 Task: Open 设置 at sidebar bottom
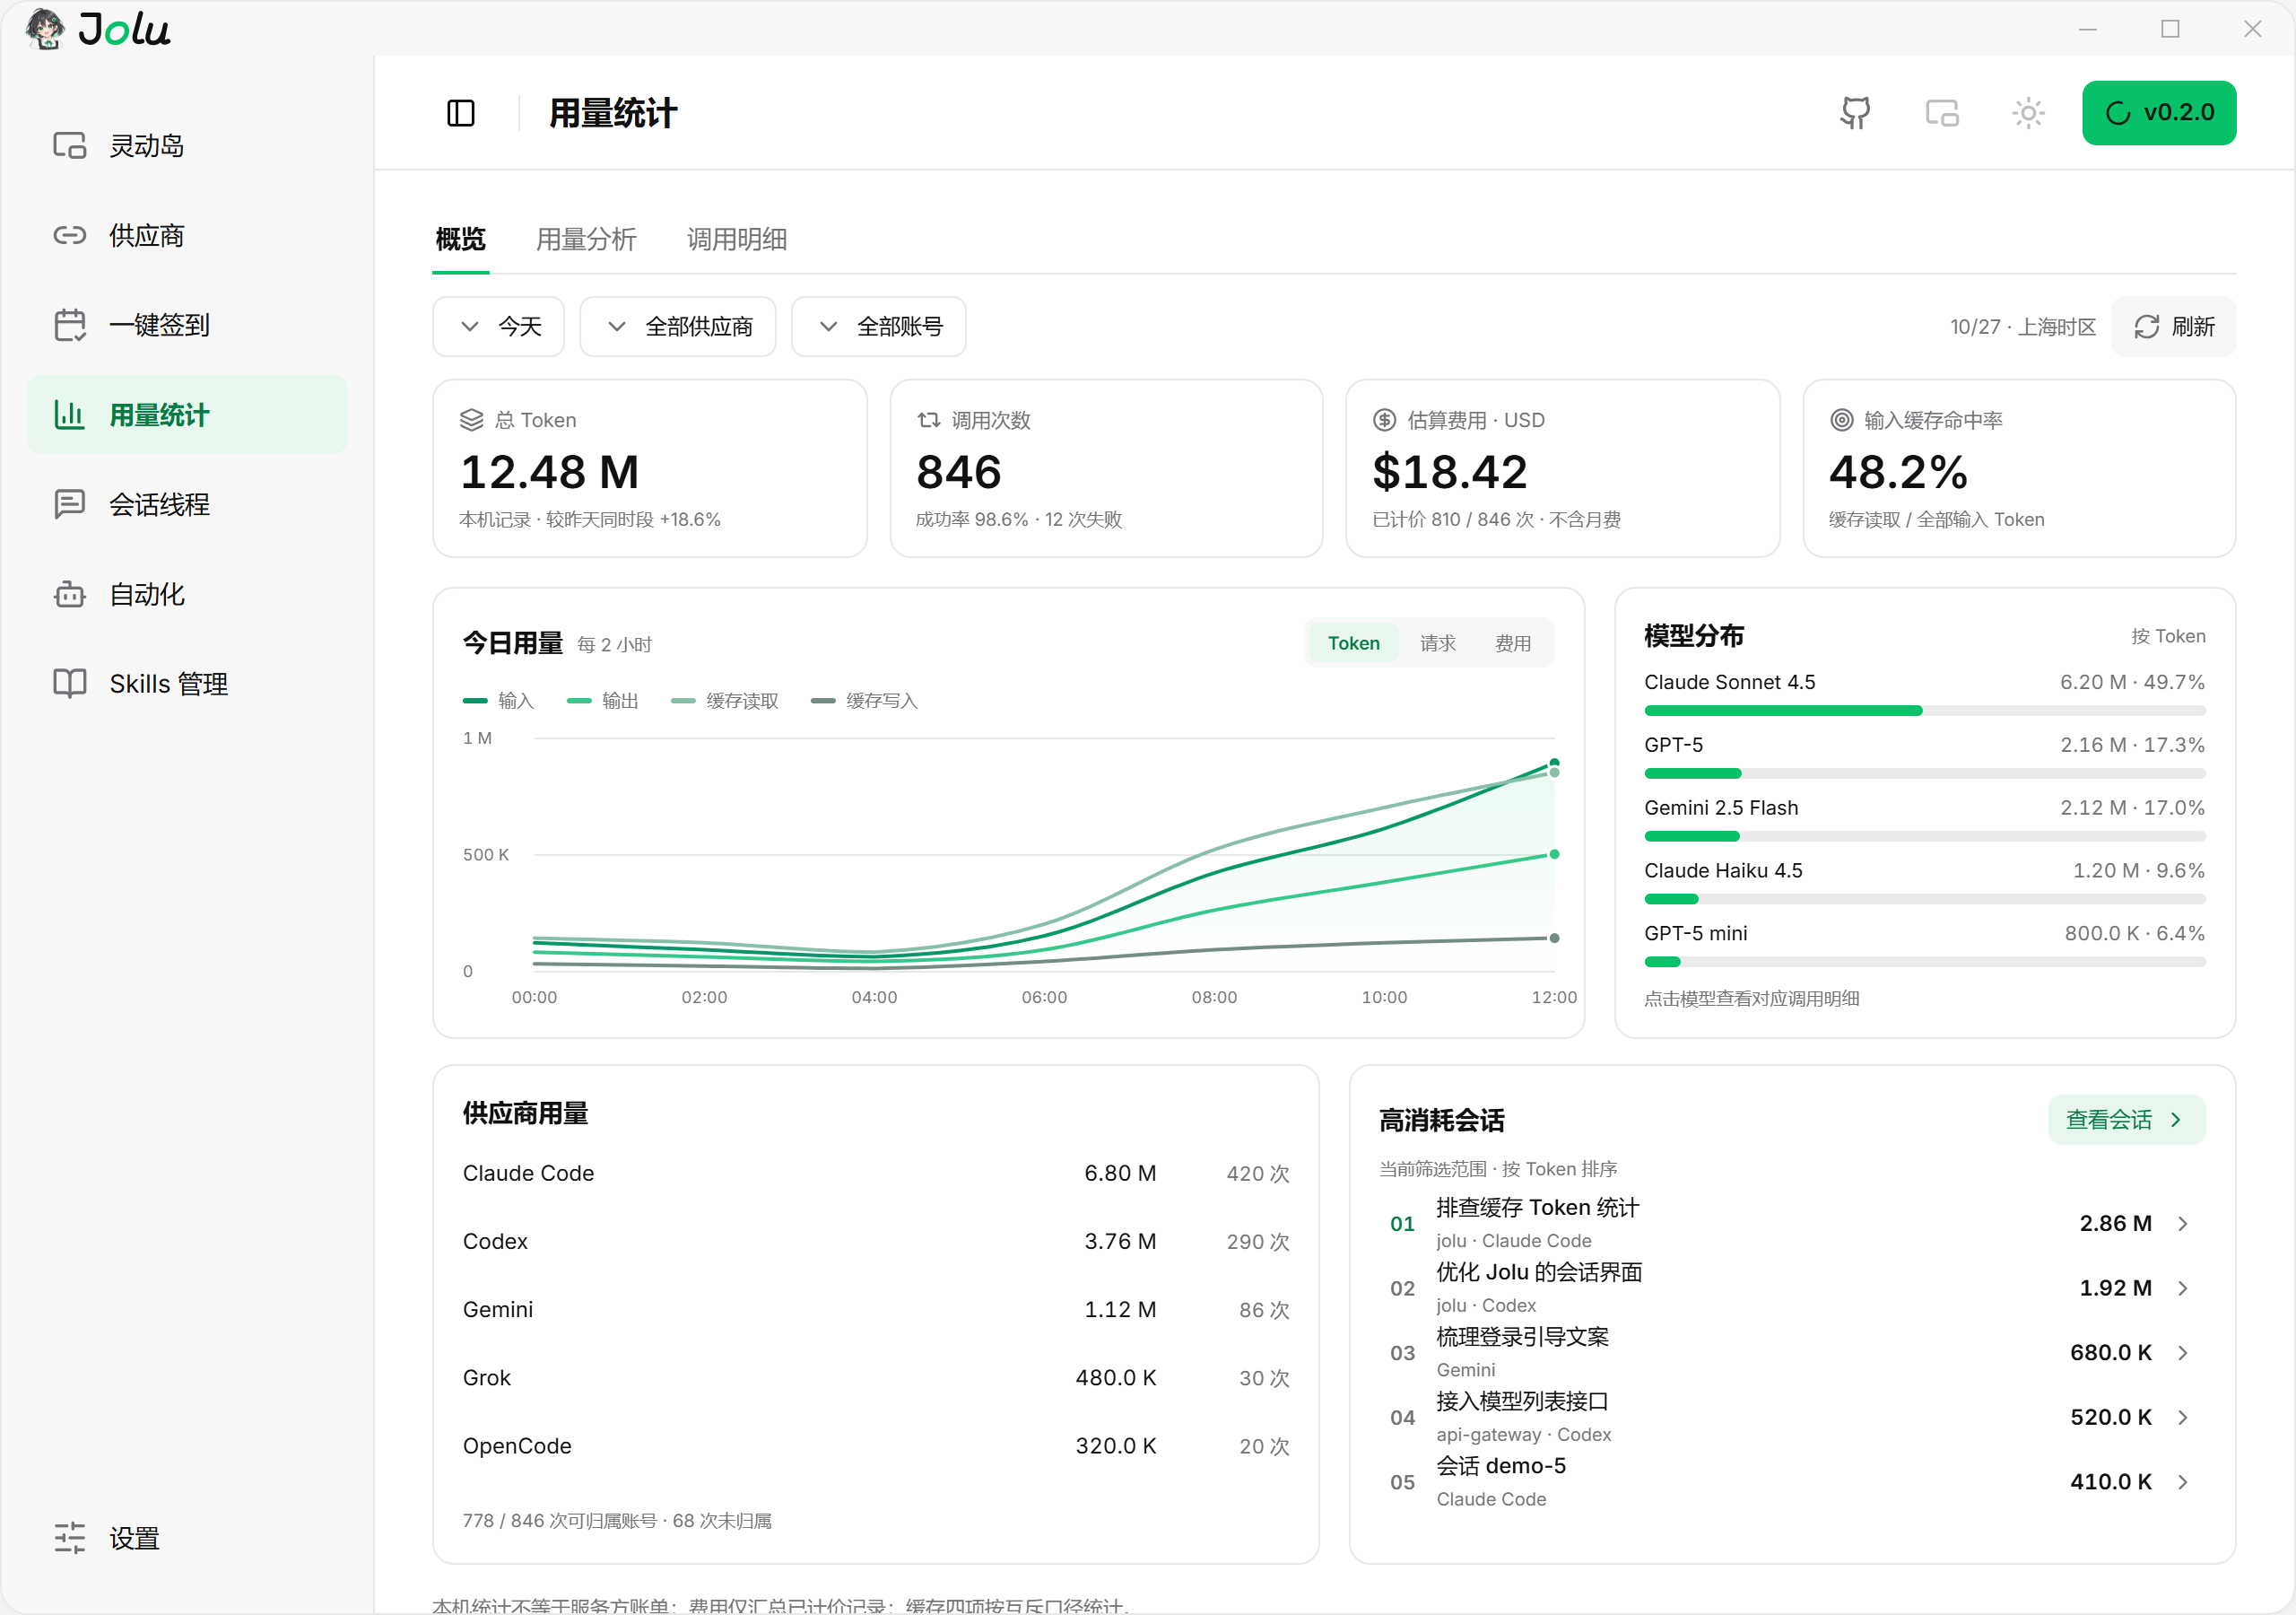pyautogui.click(x=187, y=1538)
